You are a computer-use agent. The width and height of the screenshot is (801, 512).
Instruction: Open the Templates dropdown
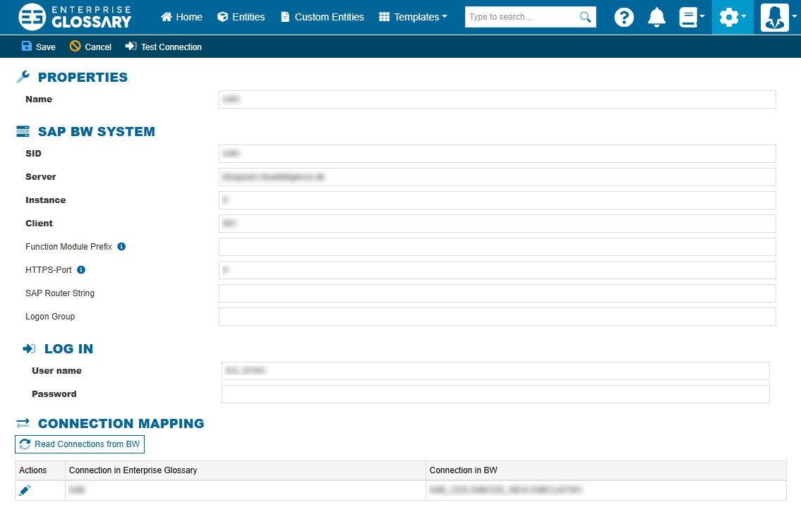point(413,17)
